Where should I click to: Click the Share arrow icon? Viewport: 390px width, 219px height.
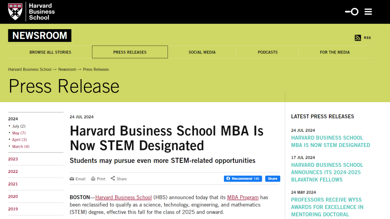[113, 178]
